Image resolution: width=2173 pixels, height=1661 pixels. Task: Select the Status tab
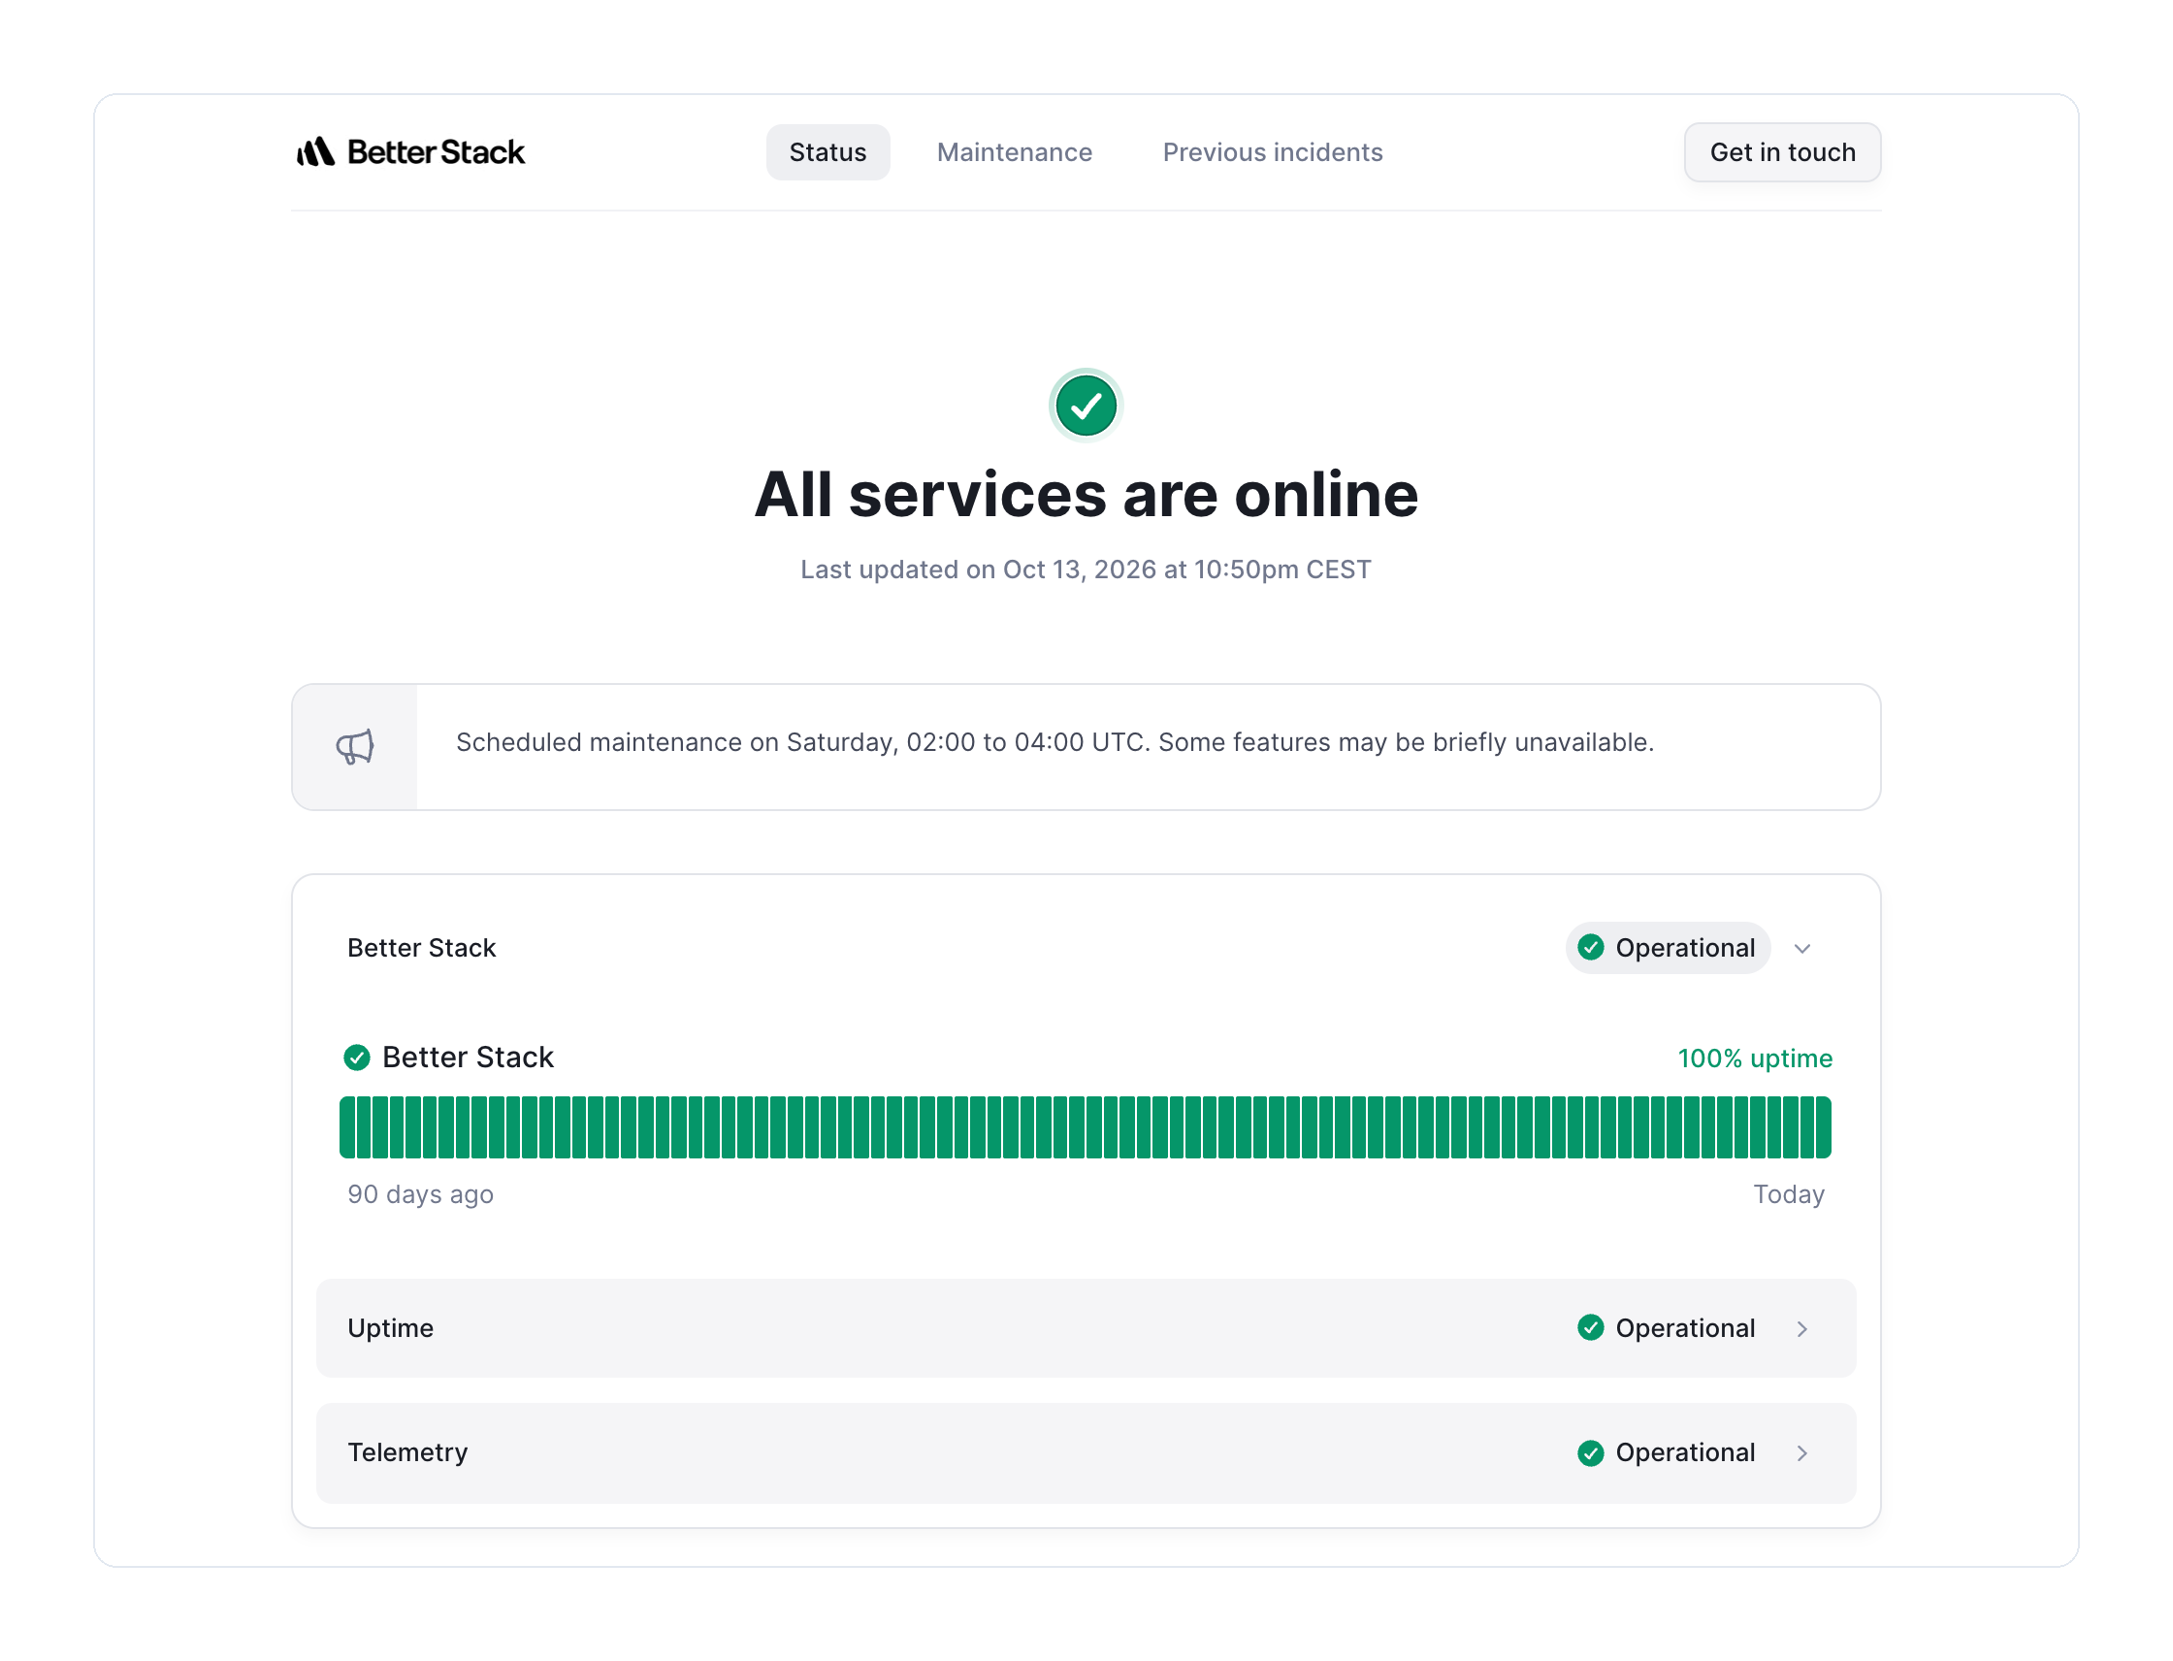click(827, 152)
